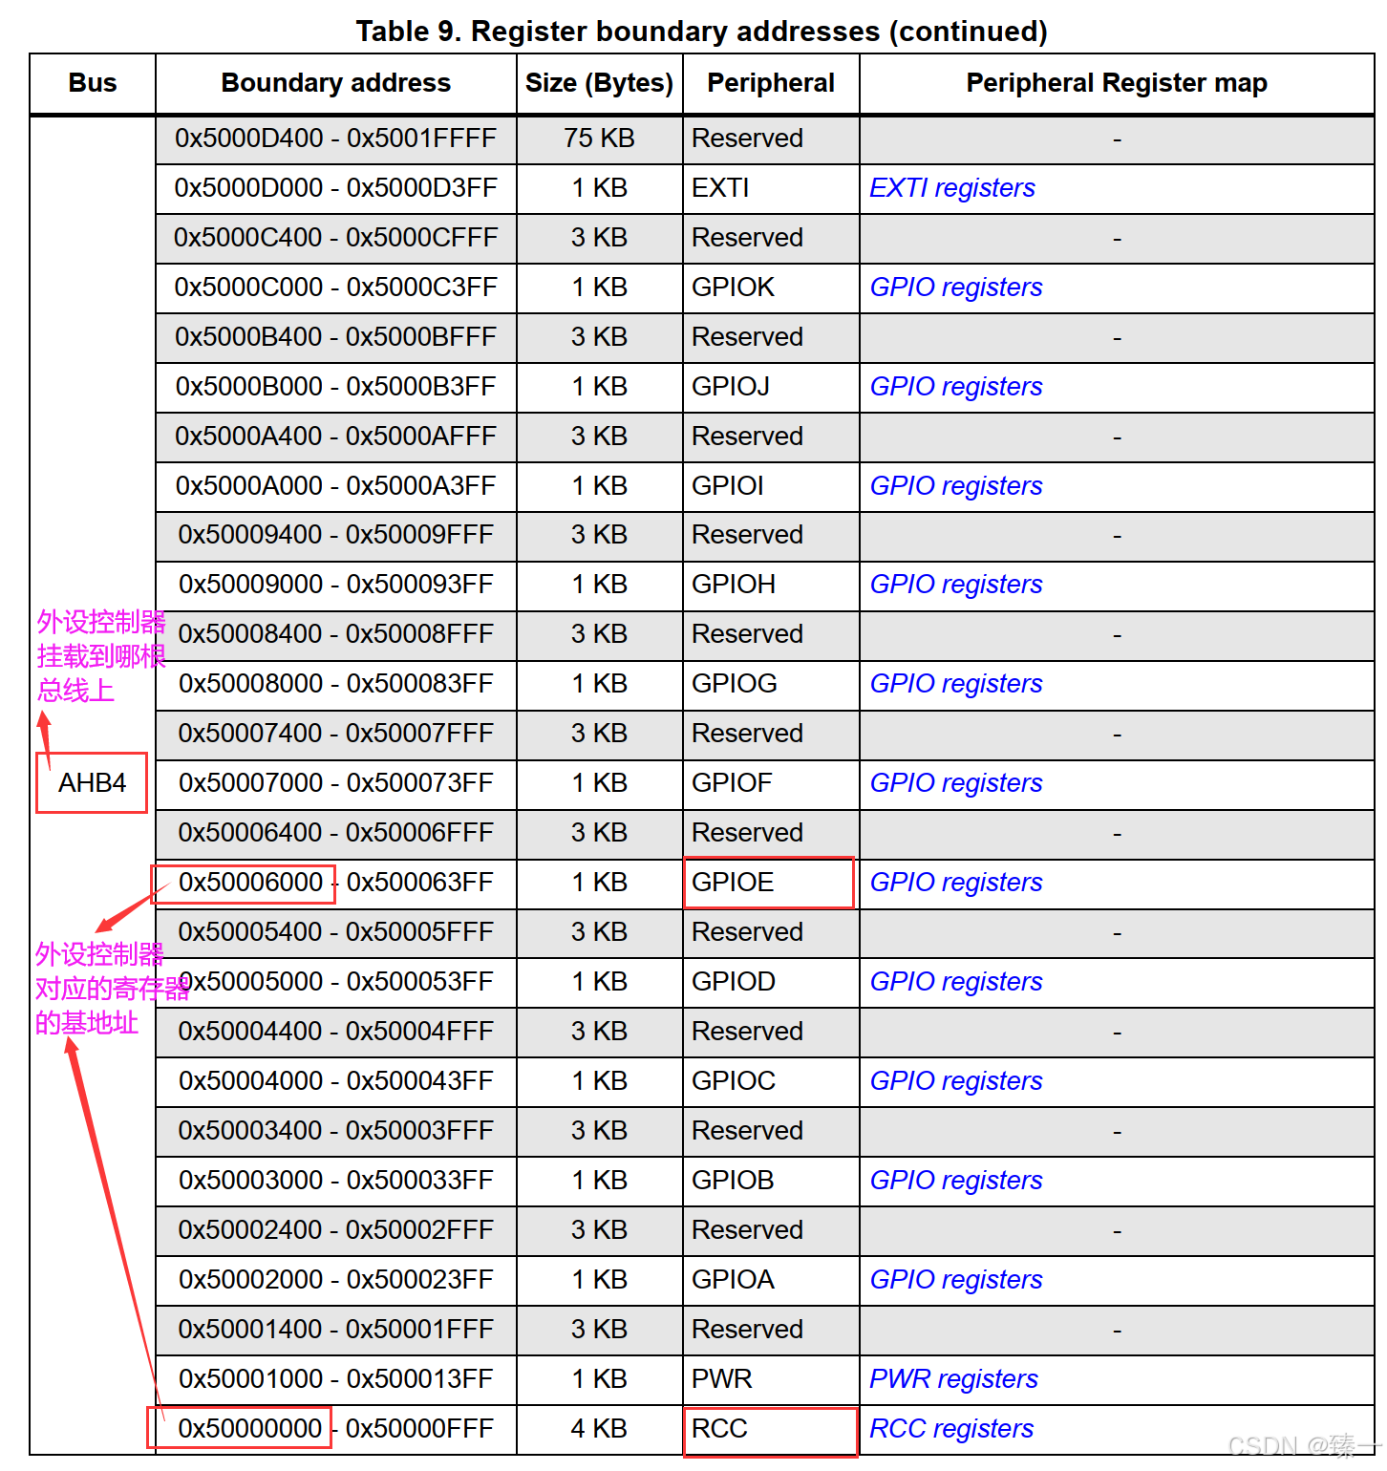Select the GPIOJ peripheral cell
This screenshot has width=1387, height=1471.
point(771,387)
